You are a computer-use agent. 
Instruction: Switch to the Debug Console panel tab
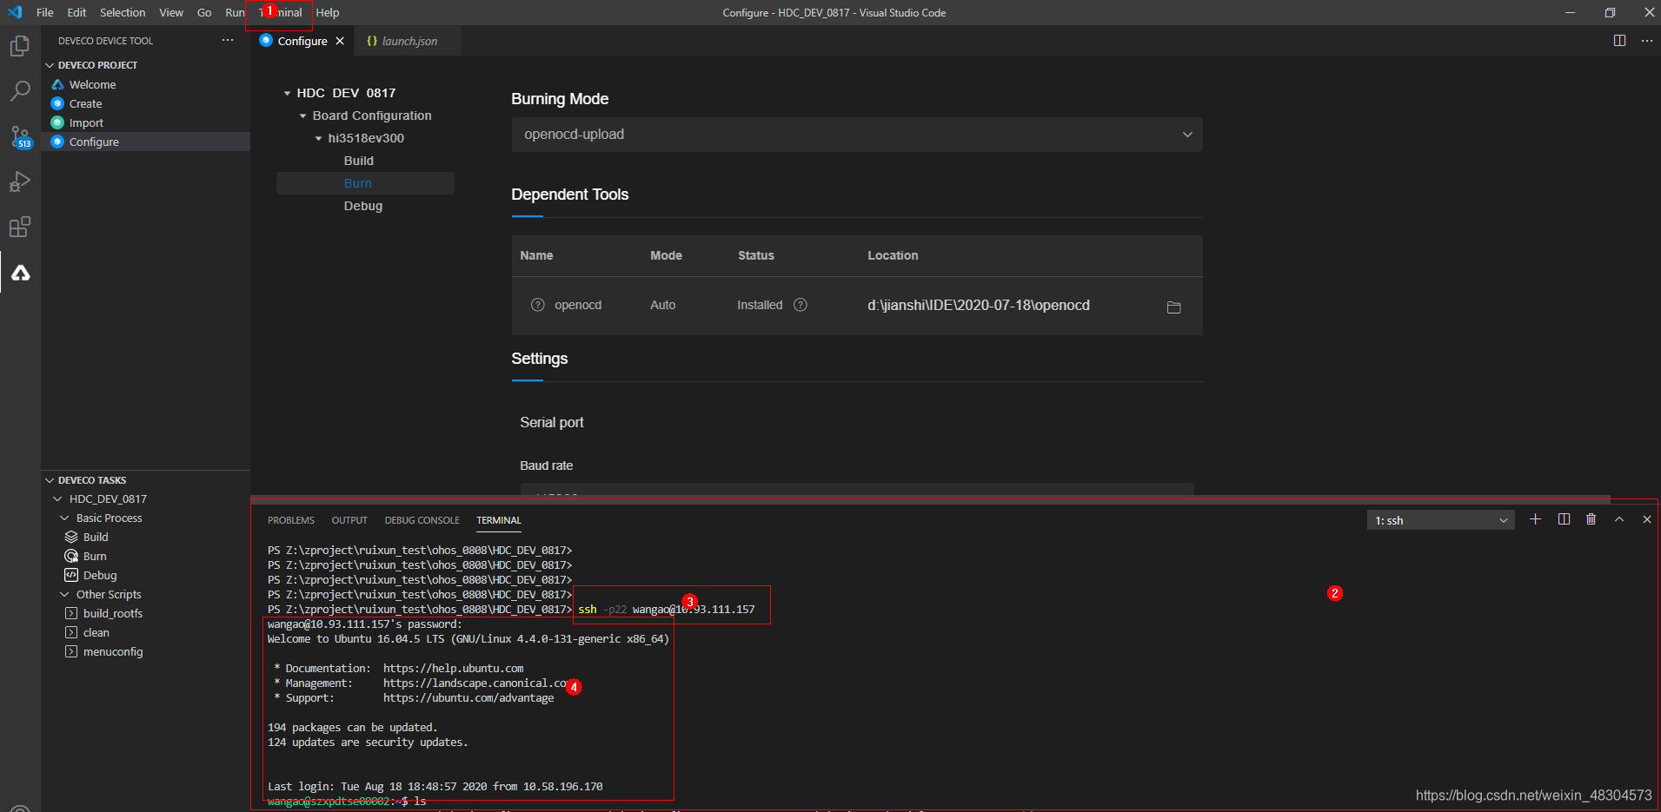click(422, 520)
